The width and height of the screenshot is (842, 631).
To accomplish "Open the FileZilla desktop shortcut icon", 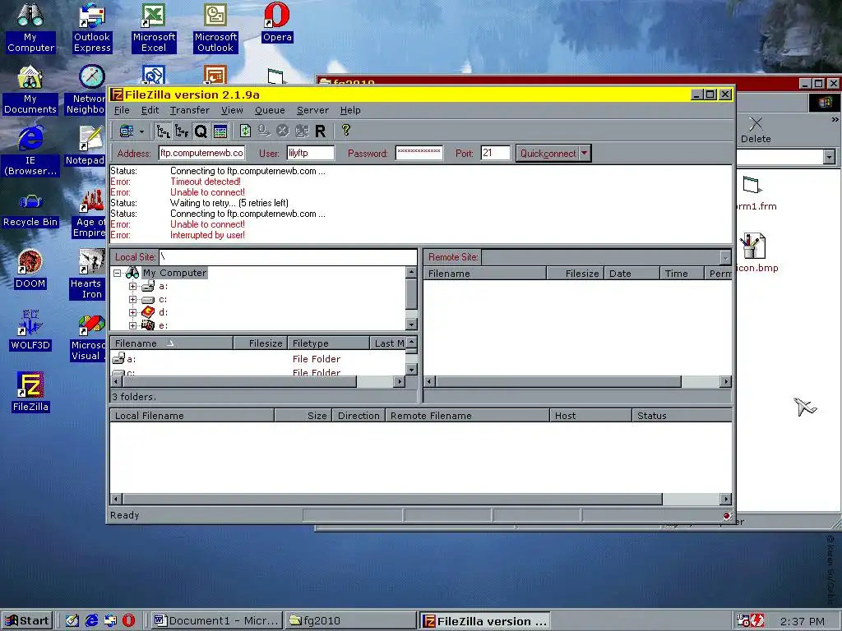I will point(30,392).
